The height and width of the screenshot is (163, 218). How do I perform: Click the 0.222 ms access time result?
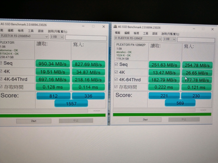click(x=164, y=87)
